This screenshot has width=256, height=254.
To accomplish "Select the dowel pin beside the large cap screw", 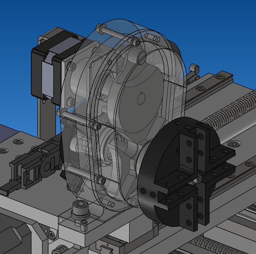I will 84,226.
